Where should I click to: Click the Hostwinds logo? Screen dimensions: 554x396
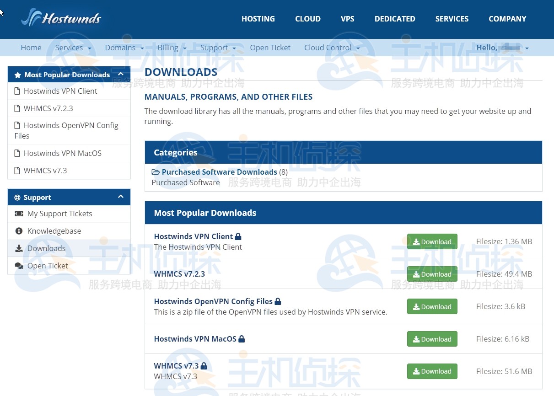pos(61,18)
